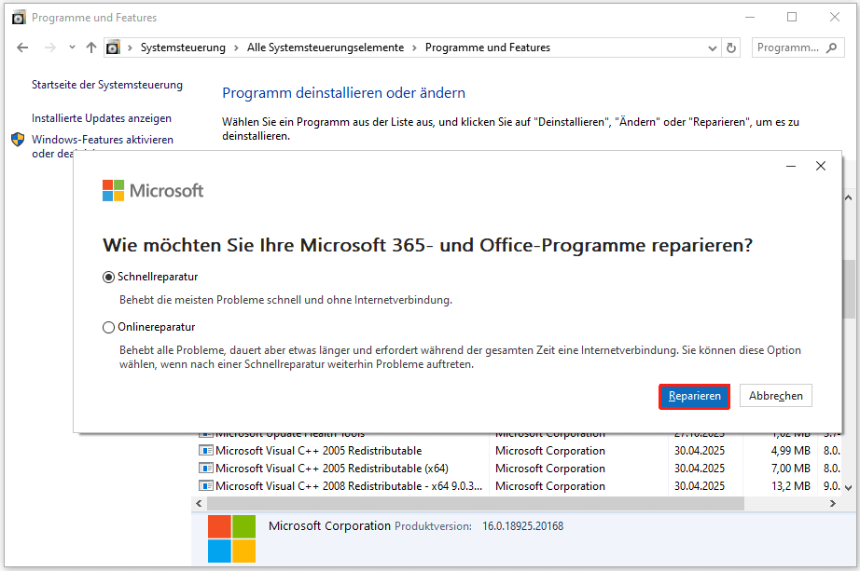The width and height of the screenshot is (860, 571).
Task: Go forward with the right arrow
Action: pos(50,48)
